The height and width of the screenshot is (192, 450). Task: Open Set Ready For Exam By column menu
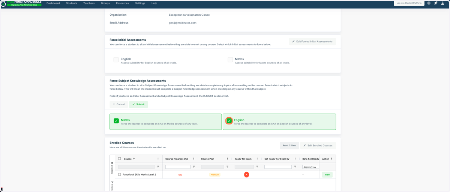point(295,159)
